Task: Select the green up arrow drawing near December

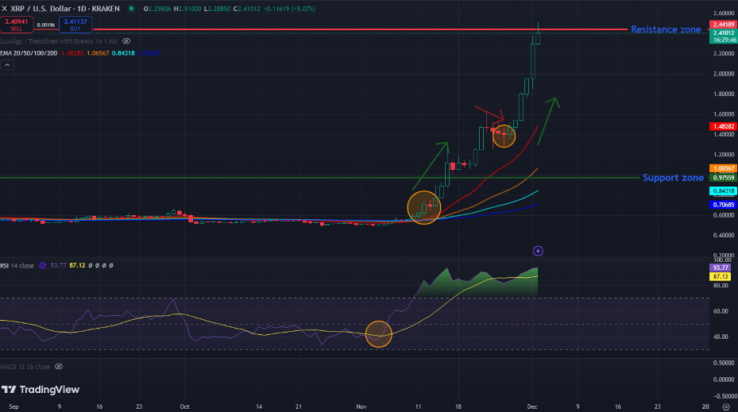Action: tap(548, 121)
